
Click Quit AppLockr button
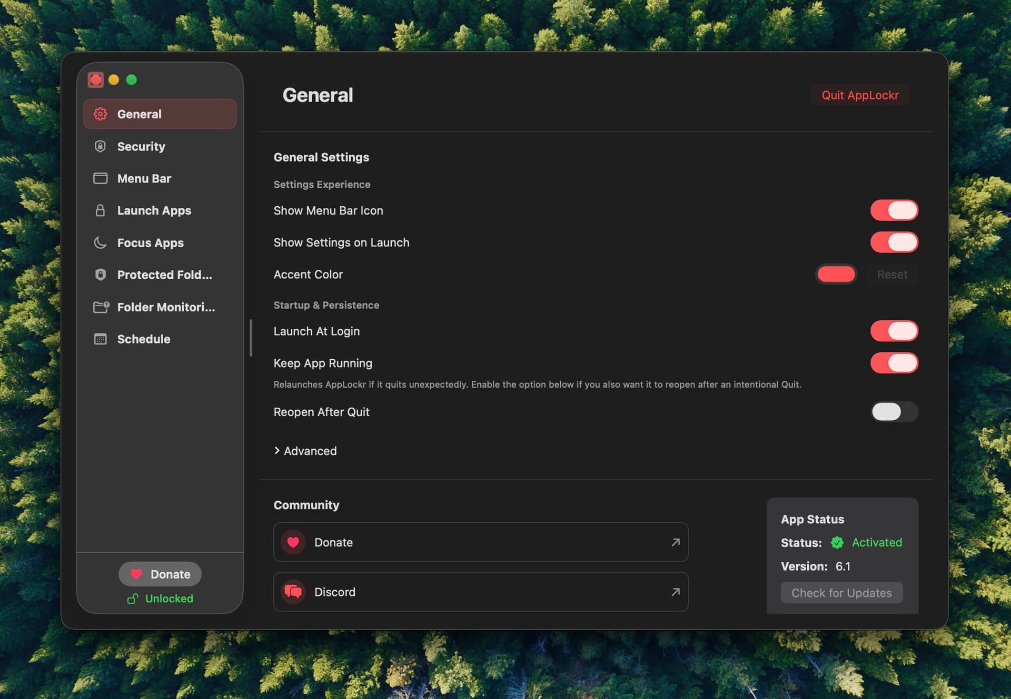pyautogui.click(x=860, y=95)
